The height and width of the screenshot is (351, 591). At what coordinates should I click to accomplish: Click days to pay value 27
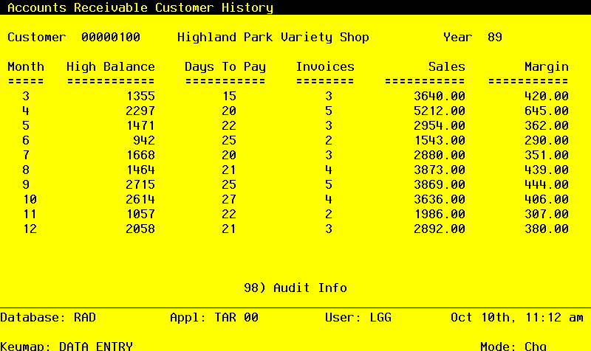coord(229,199)
